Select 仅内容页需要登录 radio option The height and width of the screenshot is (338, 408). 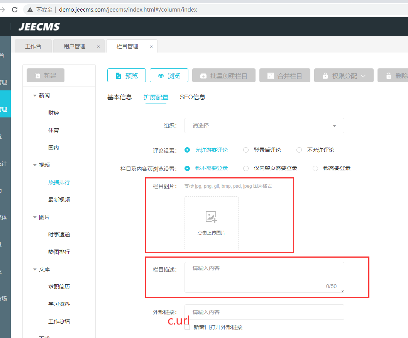click(x=246, y=168)
